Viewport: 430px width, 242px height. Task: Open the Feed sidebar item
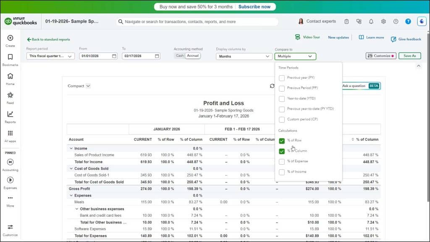[x=10, y=98]
